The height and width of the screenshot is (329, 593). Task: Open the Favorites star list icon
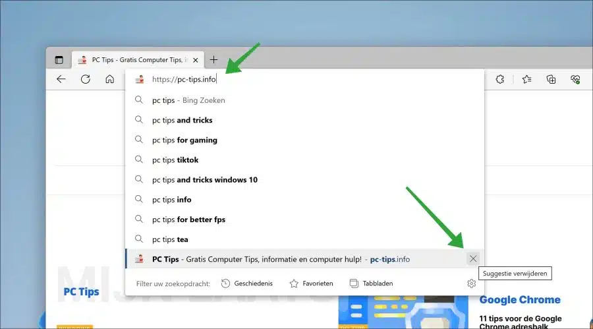coord(527,79)
